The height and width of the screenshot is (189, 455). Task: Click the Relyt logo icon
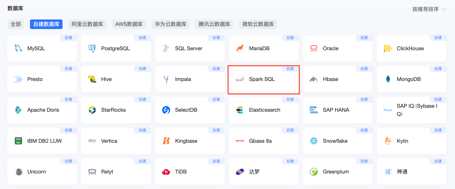pos(92,172)
